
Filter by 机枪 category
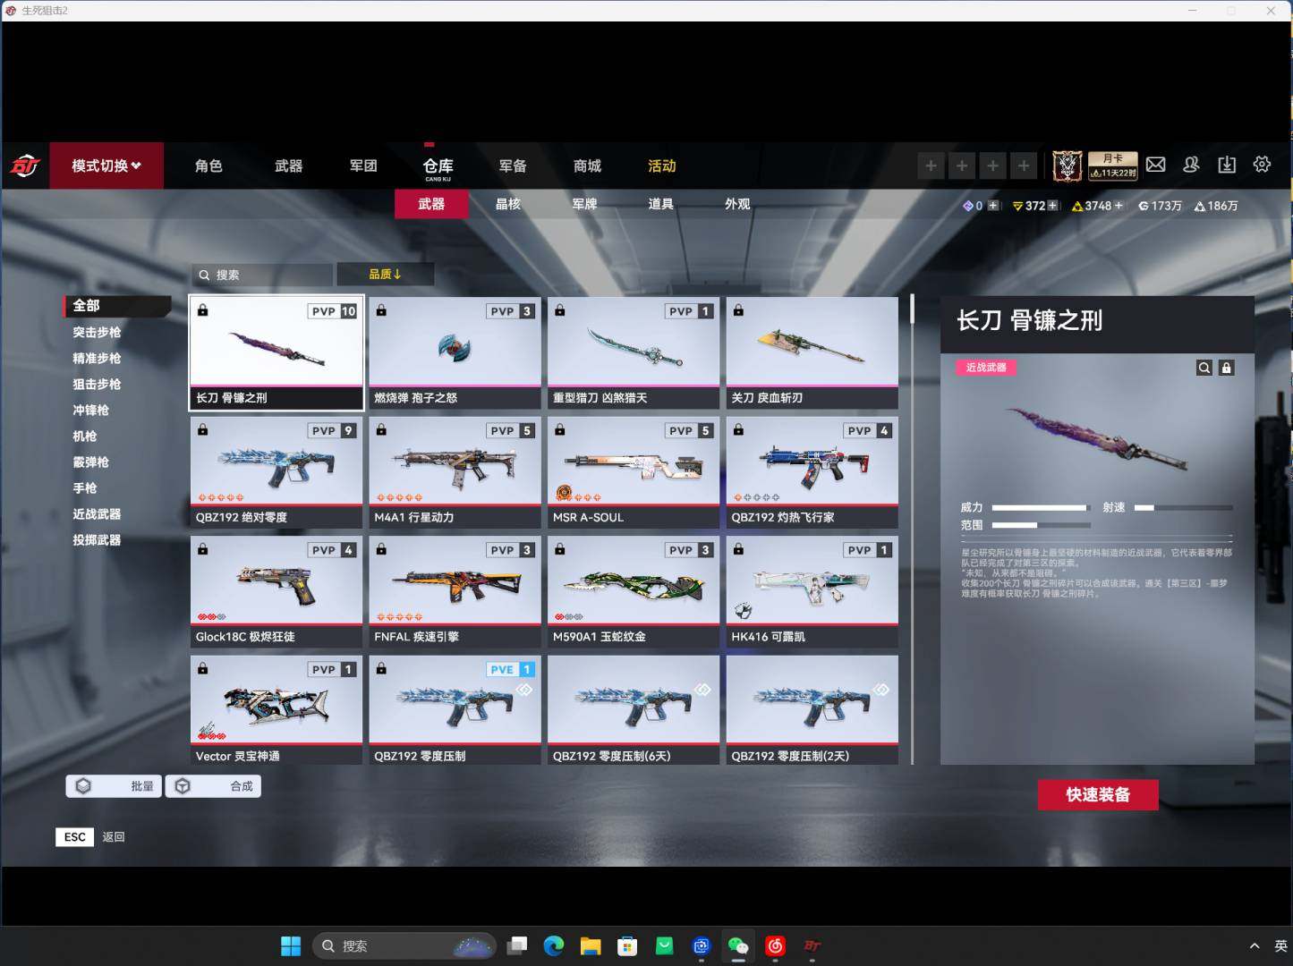[x=84, y=436]
